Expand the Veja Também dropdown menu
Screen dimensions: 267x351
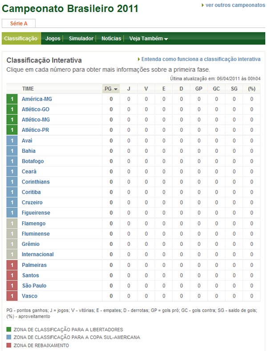[x=149, y=38]
